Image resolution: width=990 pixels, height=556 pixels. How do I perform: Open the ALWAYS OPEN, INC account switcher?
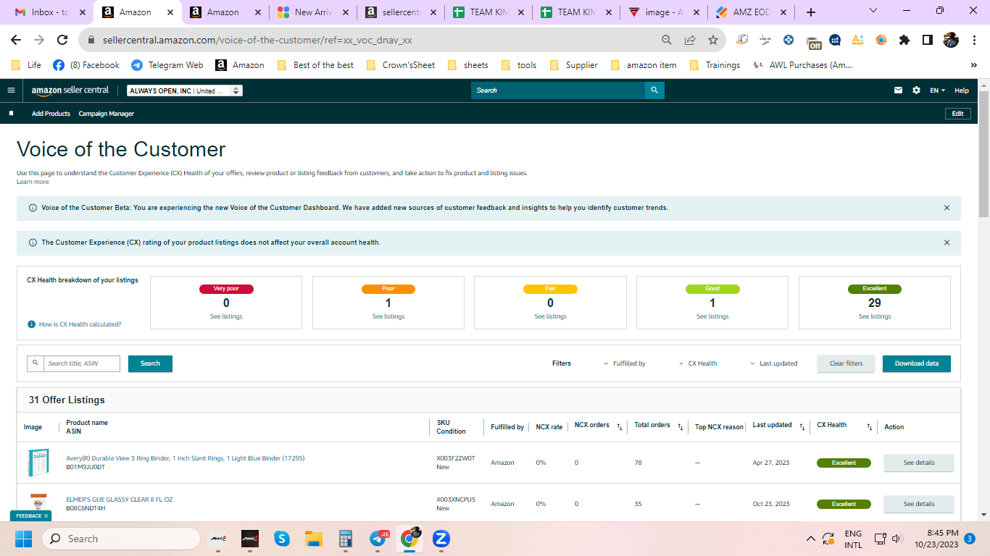(185, 90)
